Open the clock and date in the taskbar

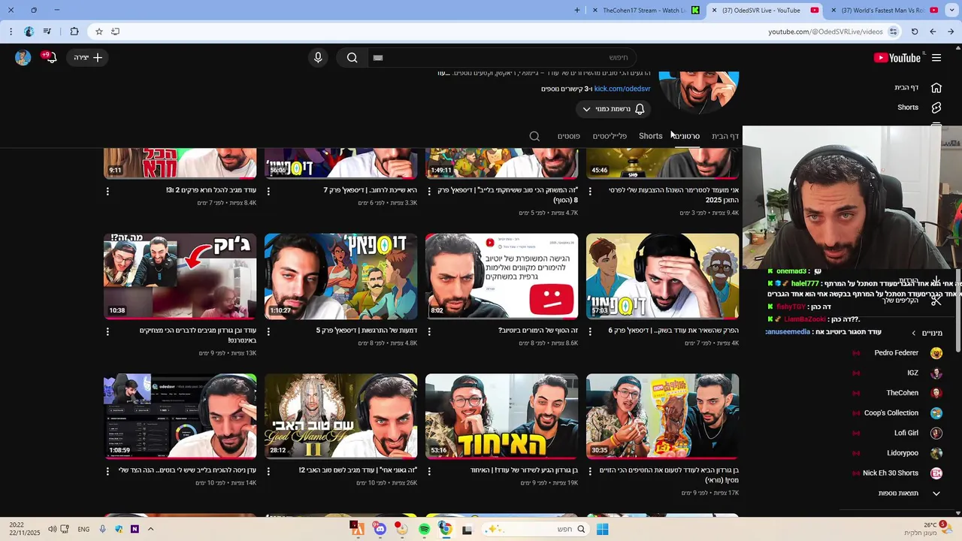26,529
